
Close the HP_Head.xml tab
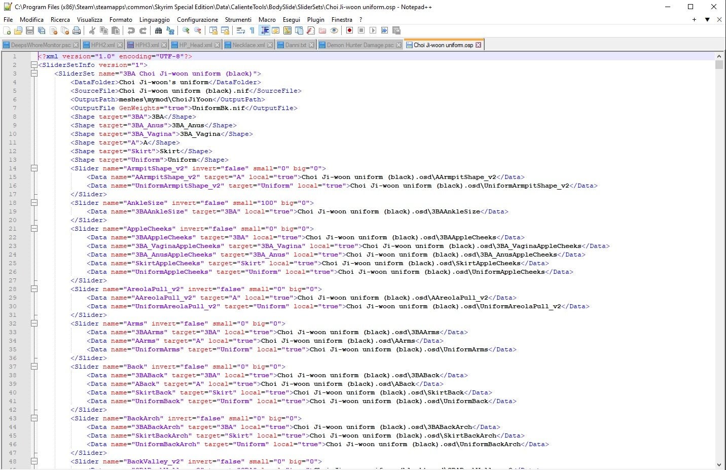(217, 45)
